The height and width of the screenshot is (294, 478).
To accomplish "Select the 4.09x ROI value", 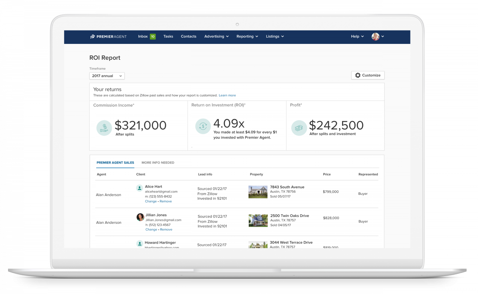I will pos(229,123).
